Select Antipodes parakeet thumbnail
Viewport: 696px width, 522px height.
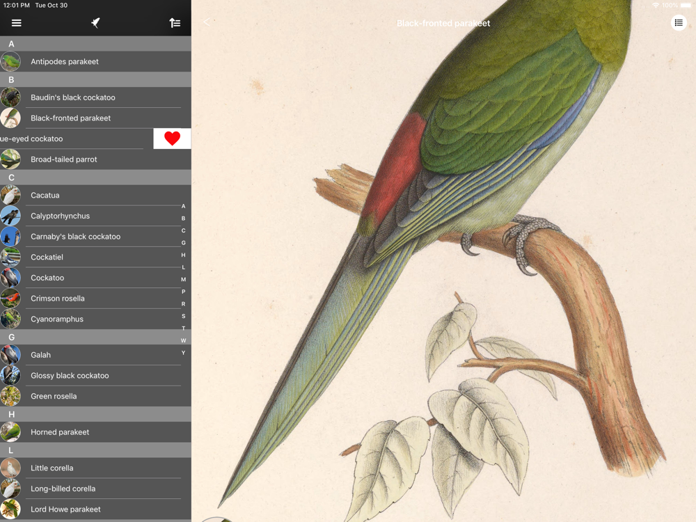(x=10, y=62)
